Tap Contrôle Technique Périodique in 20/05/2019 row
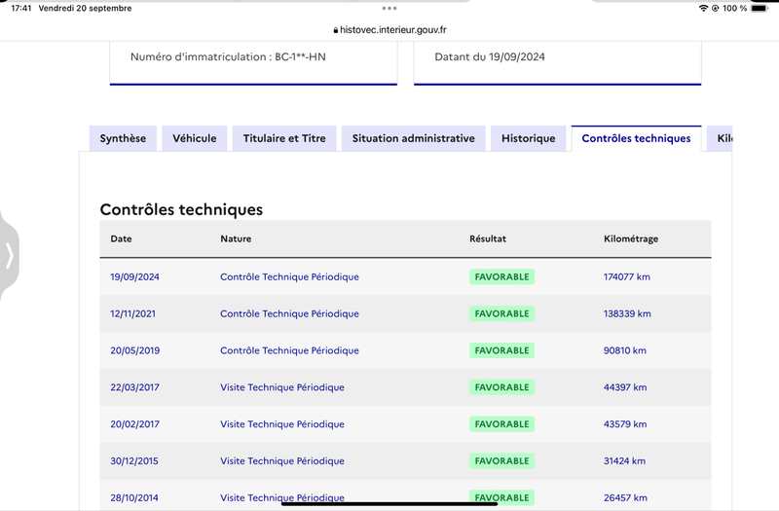 coord(289,350)
